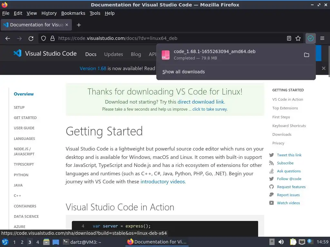The height and width of the screenshot is (247, 330).
Task: Open the Blog navigation link
Action: 136,54
